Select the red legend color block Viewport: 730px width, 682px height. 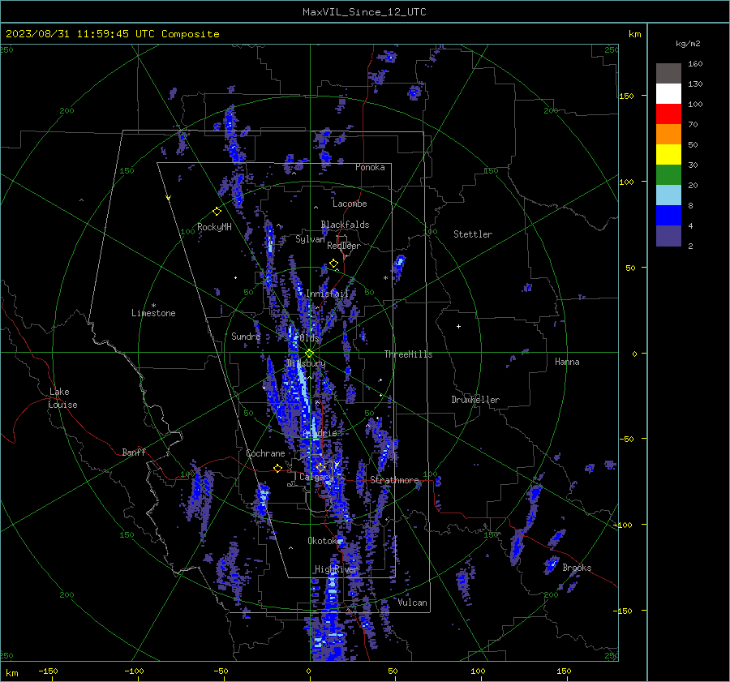[668, 114]
